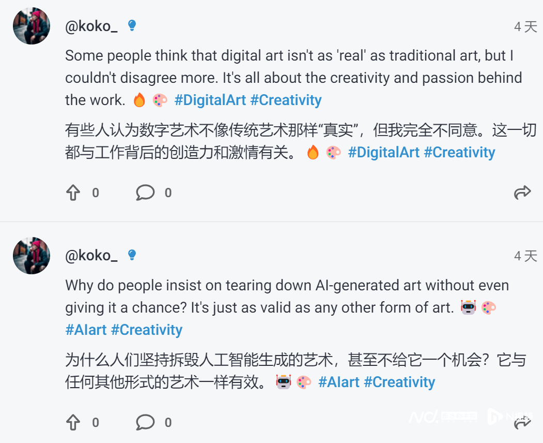Screen dimensions: 543x443
Task: Click the fire emoji in the first post
Action: point(138,99)
